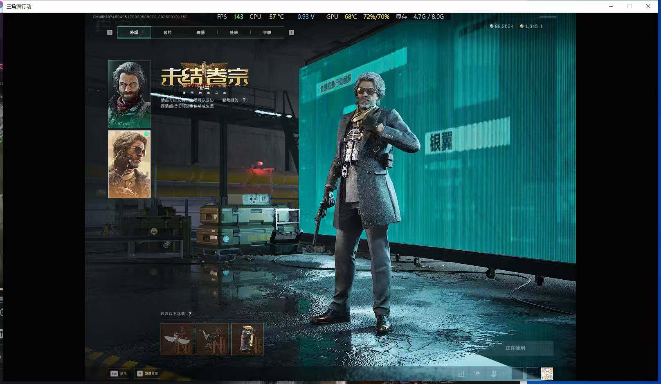Click the 正在使用 button
This screenshot has width=661, height=384.
click(x=515, y=348)
